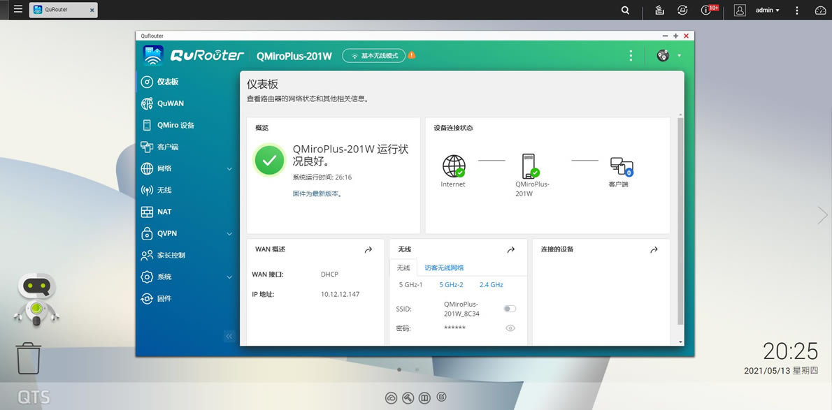Image resolution: width=832 pixels, height=410 pixels.
Task: Click the QMiroPlus-201W router device icon
Action: (x=529, y=166)
